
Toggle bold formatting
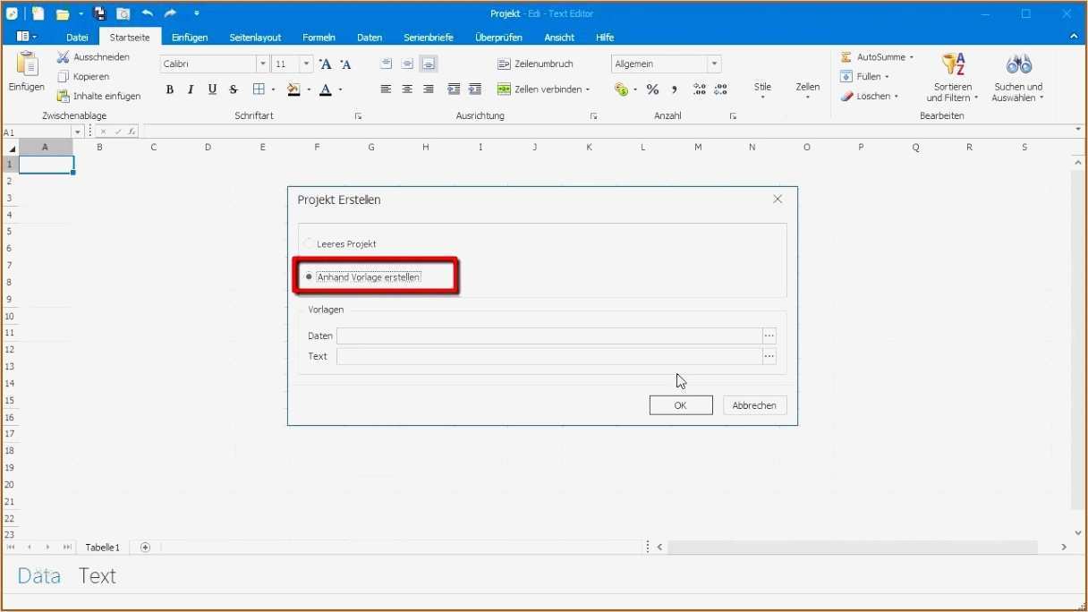(170, 89)
